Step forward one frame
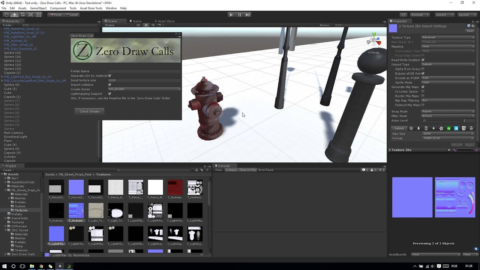The height and width of the screenshot is (270, 480). 247,15
